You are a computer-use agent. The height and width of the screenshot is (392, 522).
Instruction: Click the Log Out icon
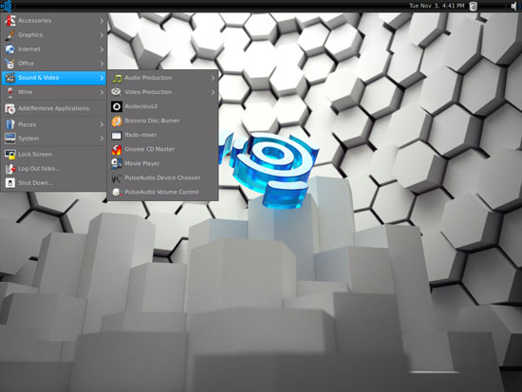tap(10, 169)
